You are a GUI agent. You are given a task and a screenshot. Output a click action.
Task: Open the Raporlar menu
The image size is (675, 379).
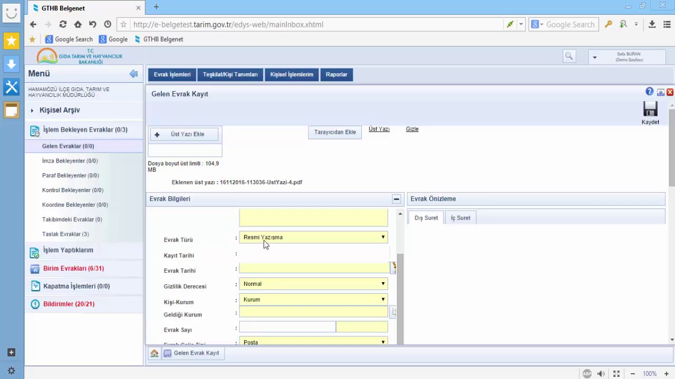click(336, 75)
